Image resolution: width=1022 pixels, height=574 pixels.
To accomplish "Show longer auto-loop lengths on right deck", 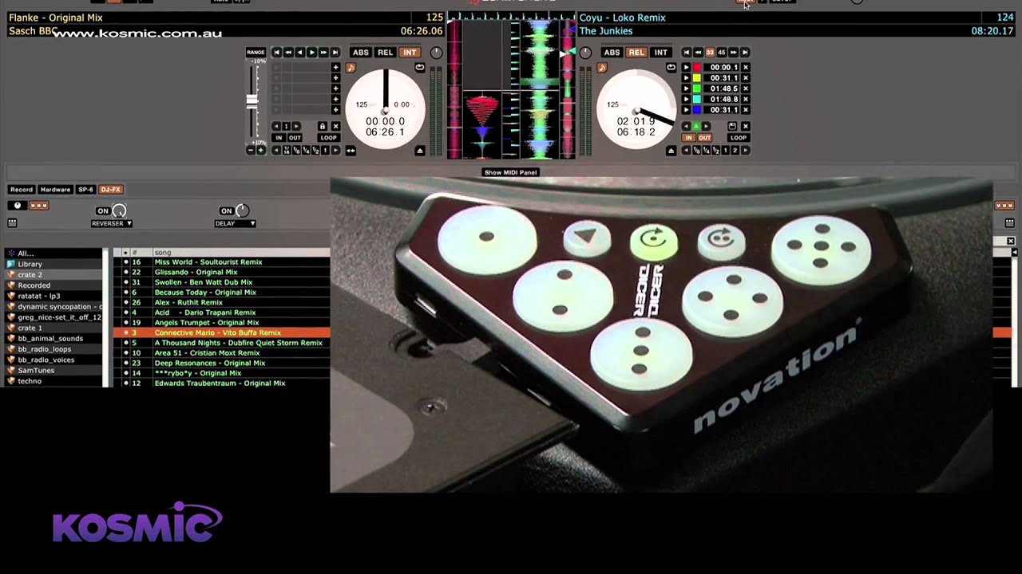I will (746, 151).
